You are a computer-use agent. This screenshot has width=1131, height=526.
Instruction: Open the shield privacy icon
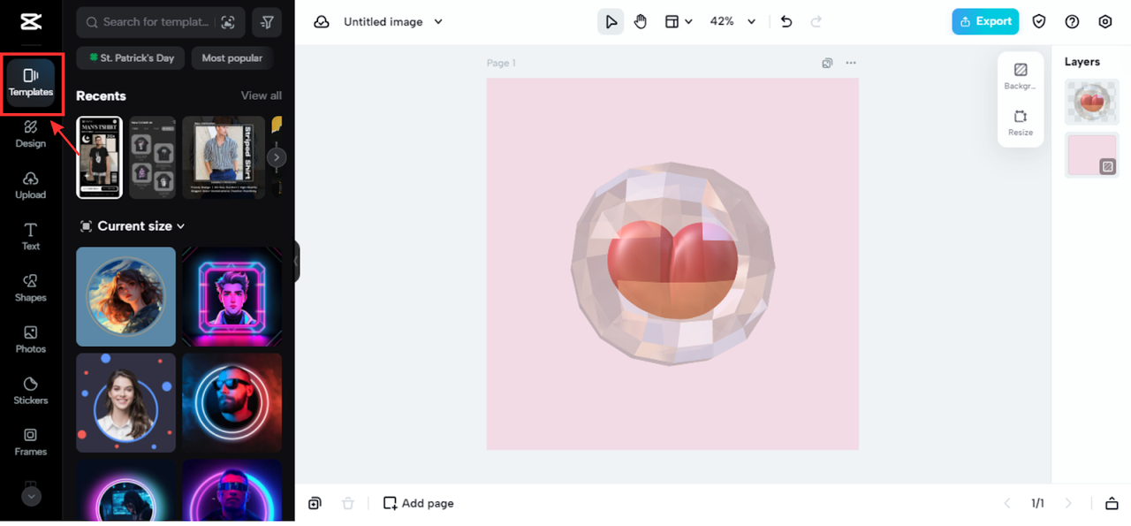(x=1040, y=22)
